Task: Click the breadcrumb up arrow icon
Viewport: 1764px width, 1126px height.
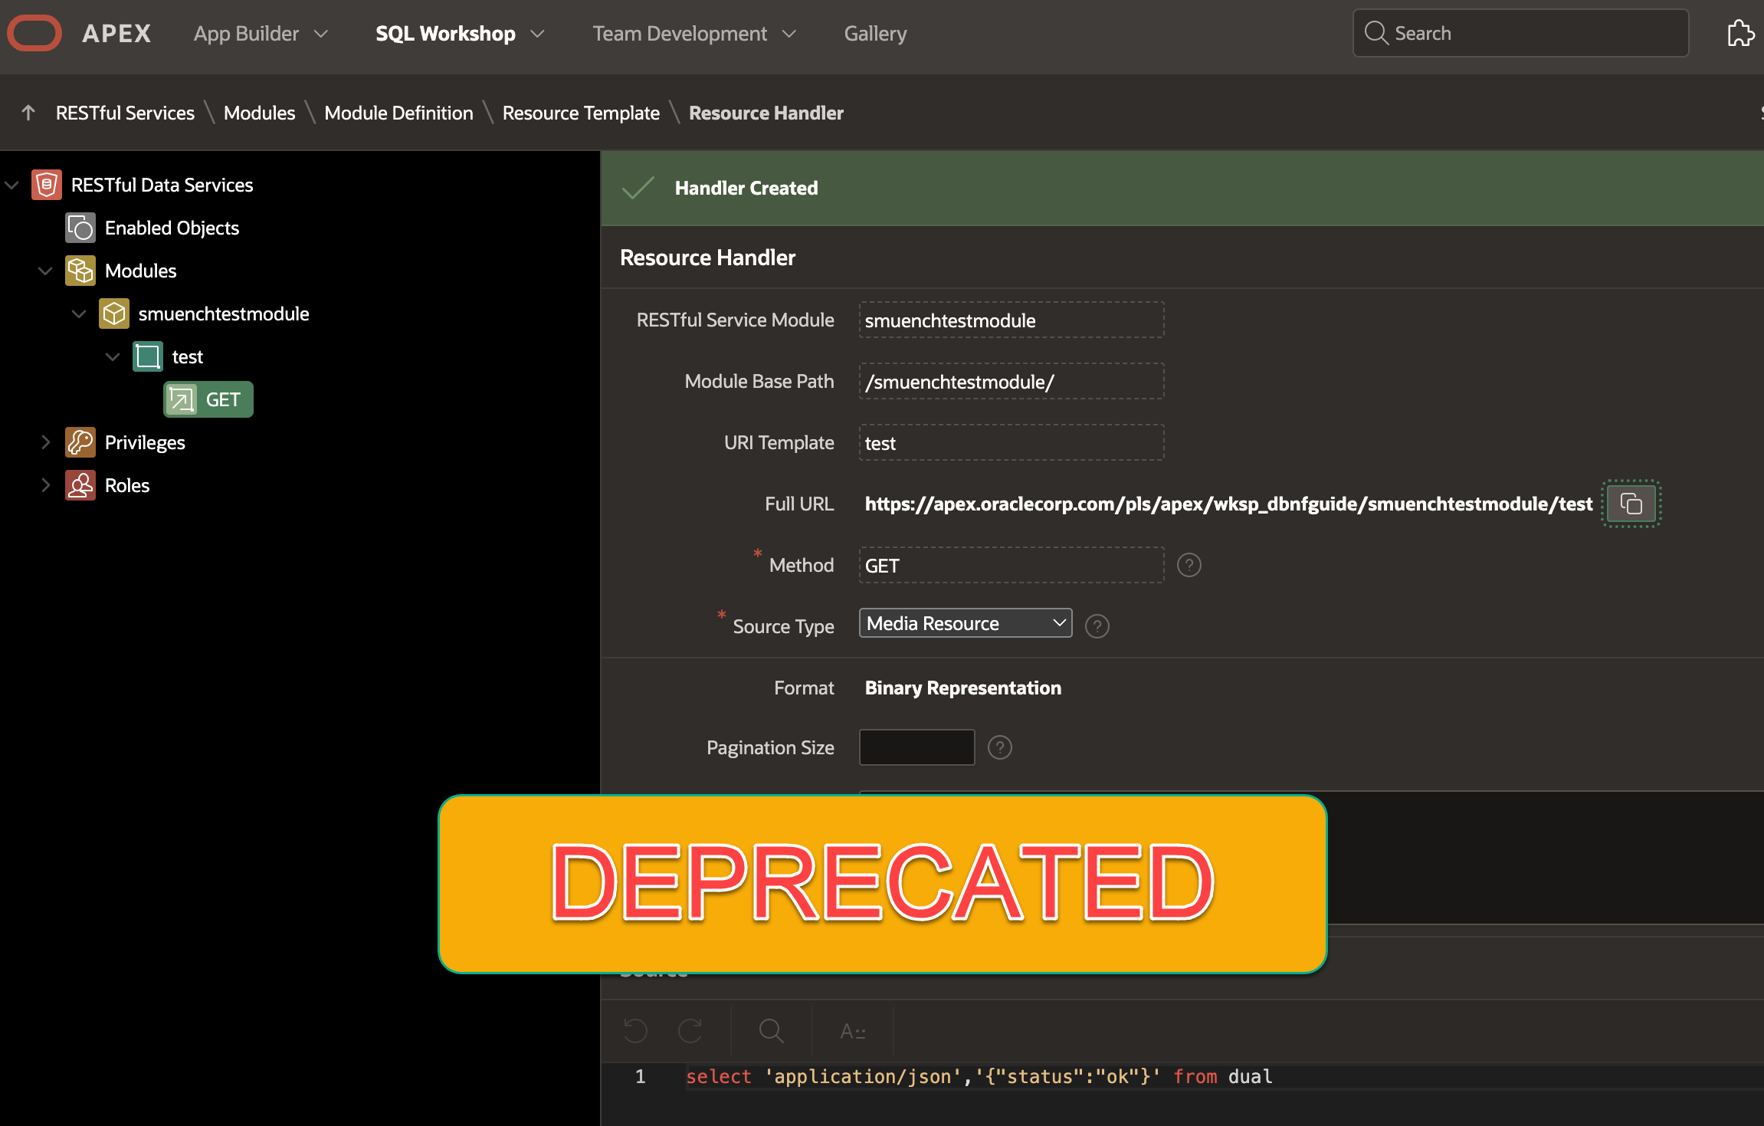Action: pos(28,113)
